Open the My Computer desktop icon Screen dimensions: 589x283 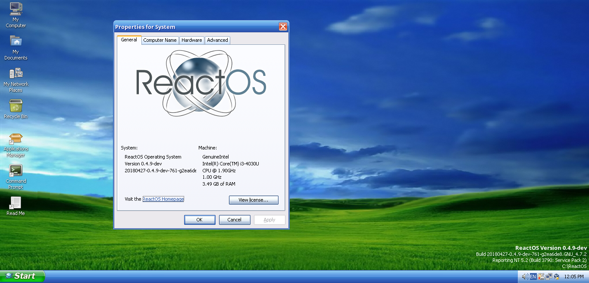pos(16,15)
